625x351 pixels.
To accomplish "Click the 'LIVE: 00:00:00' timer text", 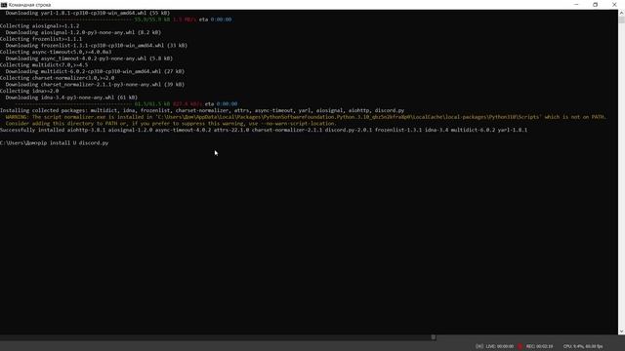I will (x=499, y=346).
